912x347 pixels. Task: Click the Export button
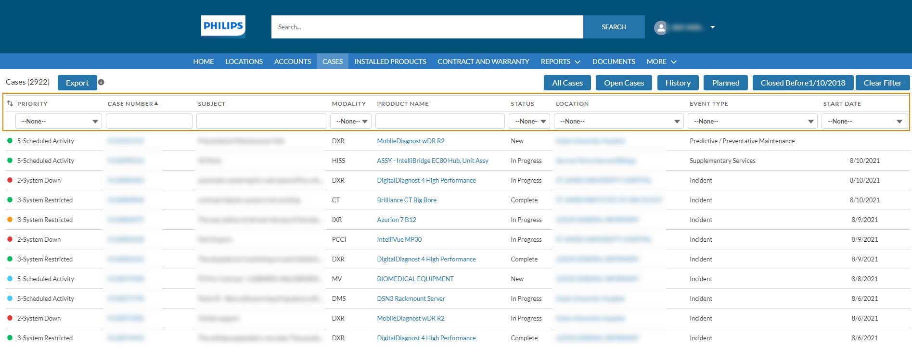coord(77,83)
